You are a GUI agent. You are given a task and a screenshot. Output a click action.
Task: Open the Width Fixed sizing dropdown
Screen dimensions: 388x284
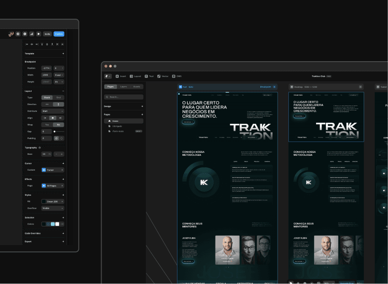(x=59, y=75)
